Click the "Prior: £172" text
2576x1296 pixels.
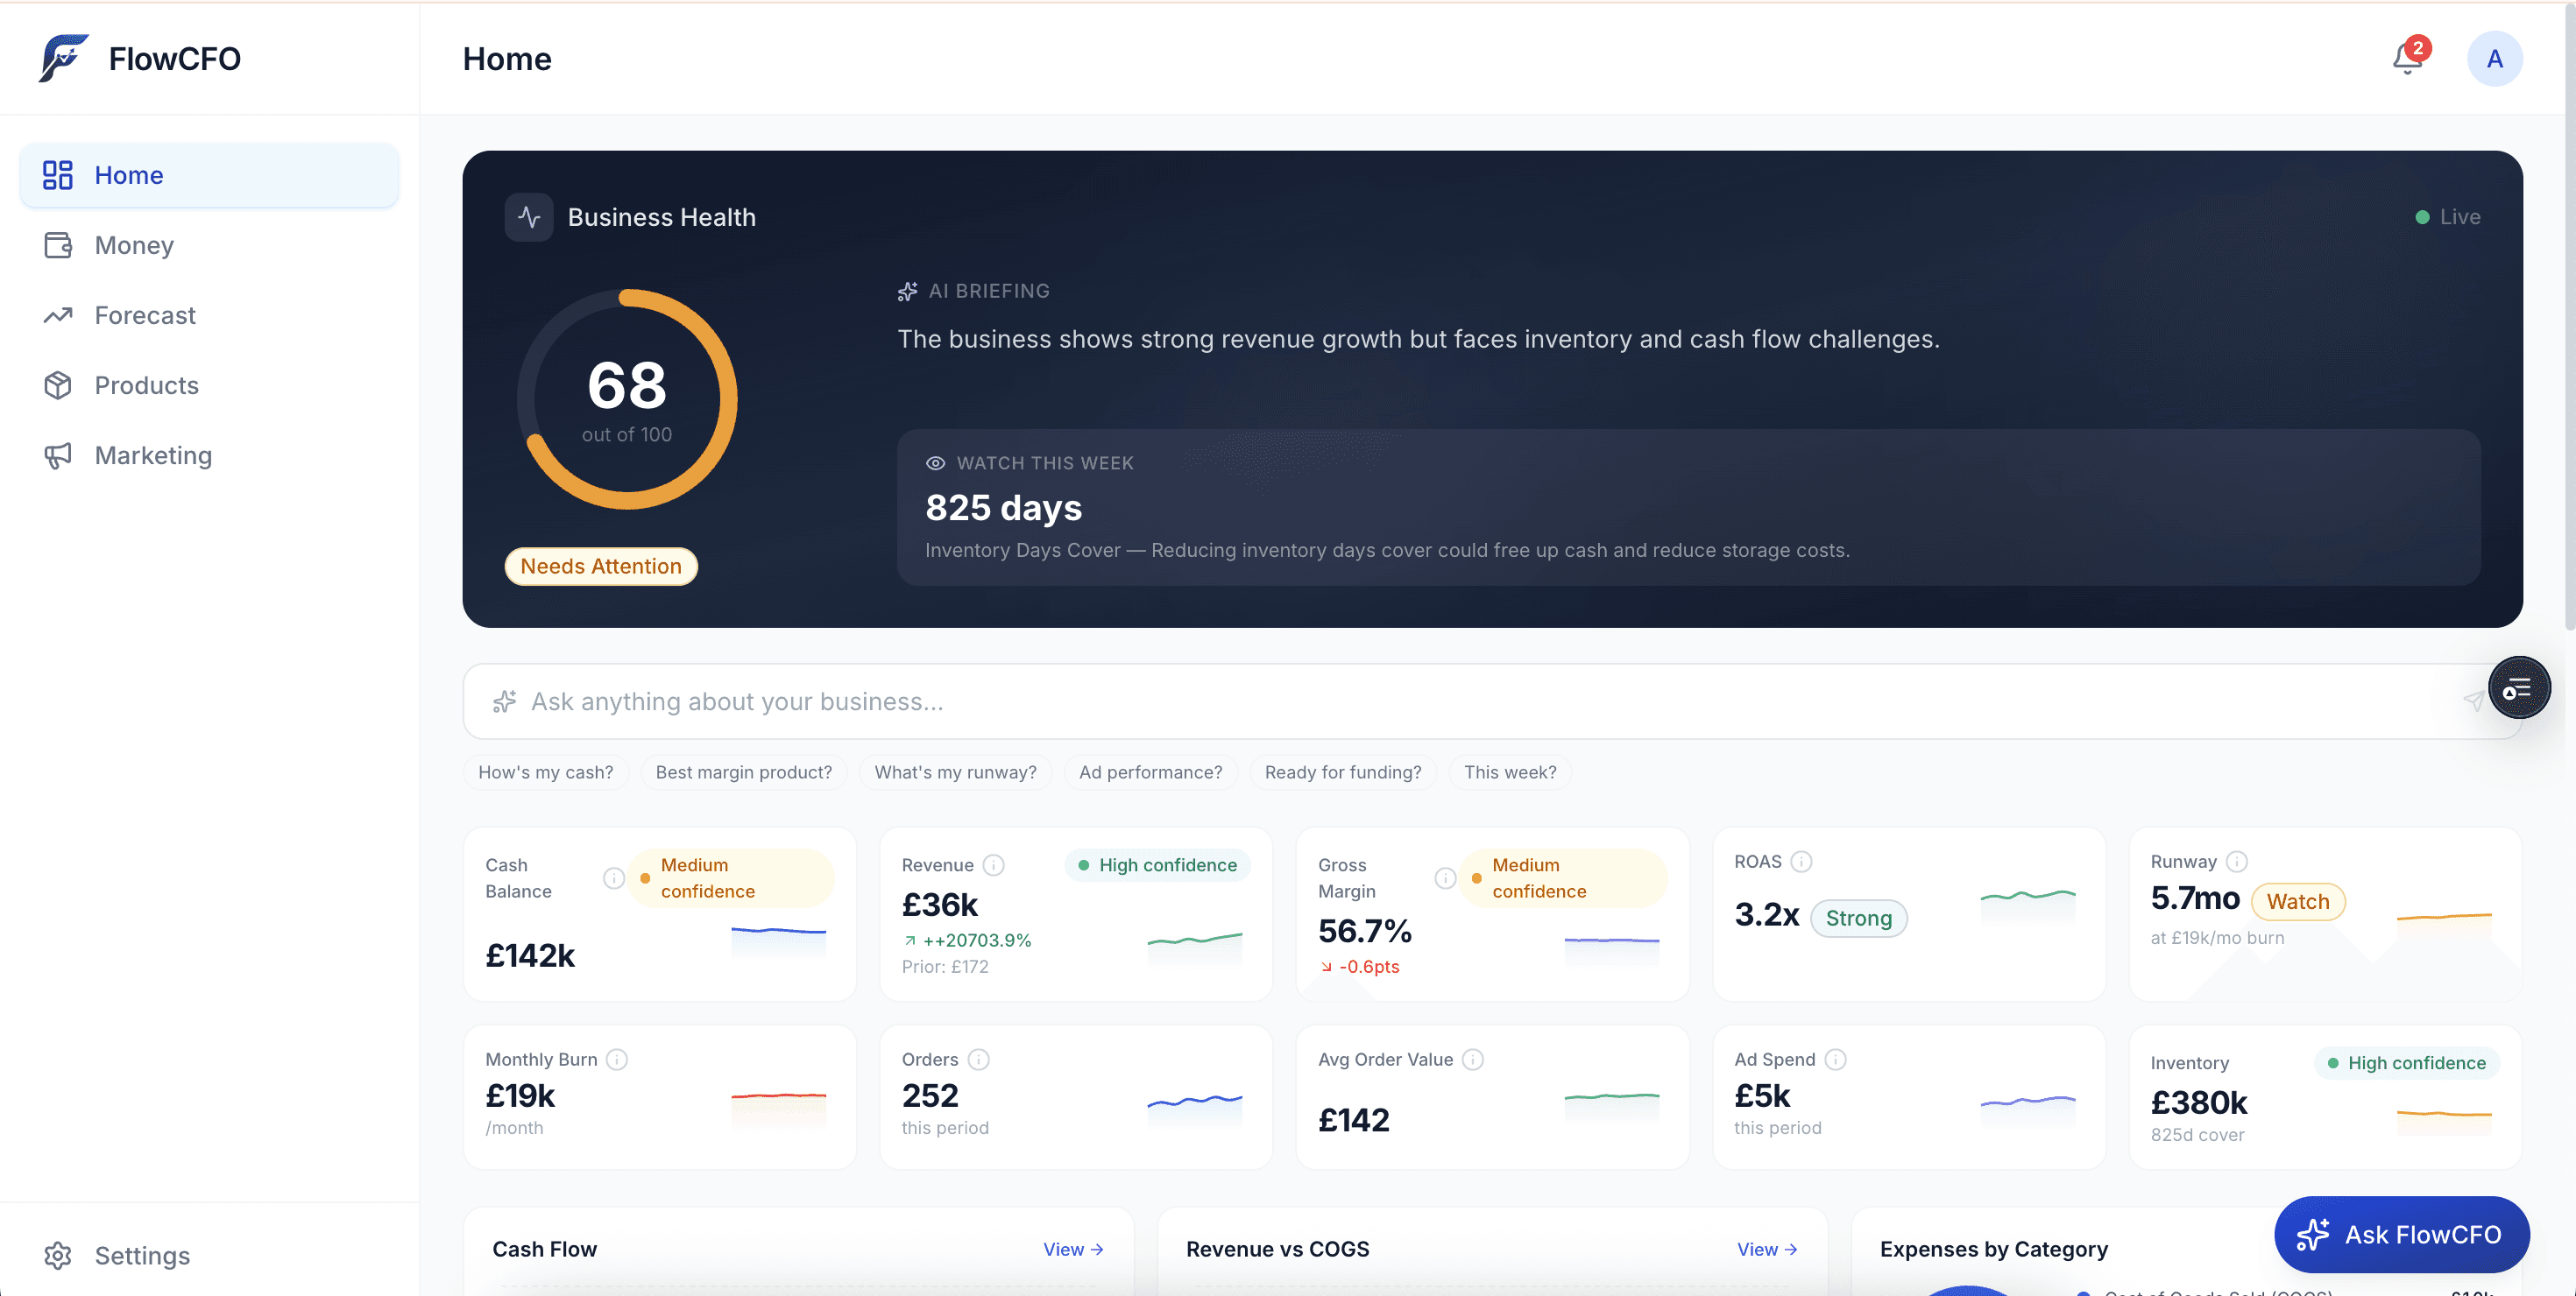click(944, 966)
